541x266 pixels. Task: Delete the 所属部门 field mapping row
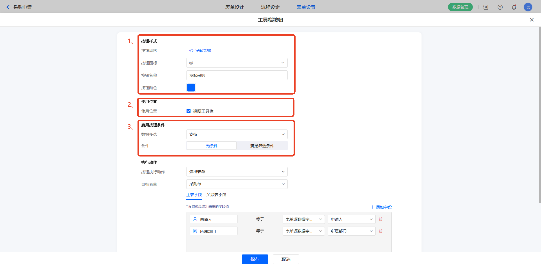pyautogui.click(x=381, y=231)
